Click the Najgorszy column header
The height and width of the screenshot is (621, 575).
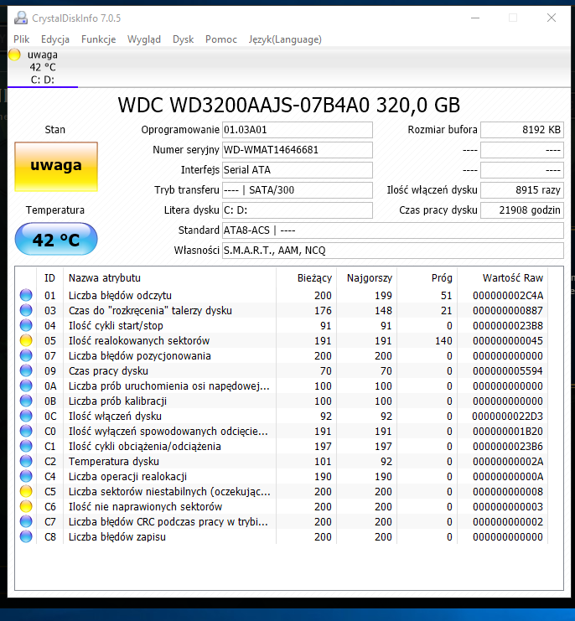coord(366,277)
